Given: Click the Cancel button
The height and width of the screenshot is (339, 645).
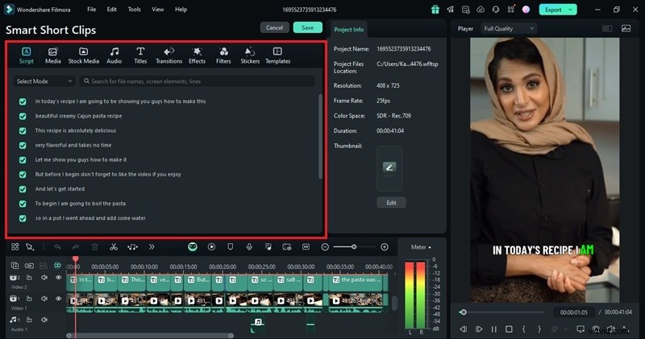Looking at the screenshot, I should 274,27.
